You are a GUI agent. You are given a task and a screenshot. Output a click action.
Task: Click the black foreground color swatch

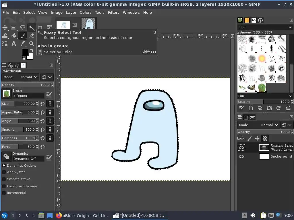[25, 52]
